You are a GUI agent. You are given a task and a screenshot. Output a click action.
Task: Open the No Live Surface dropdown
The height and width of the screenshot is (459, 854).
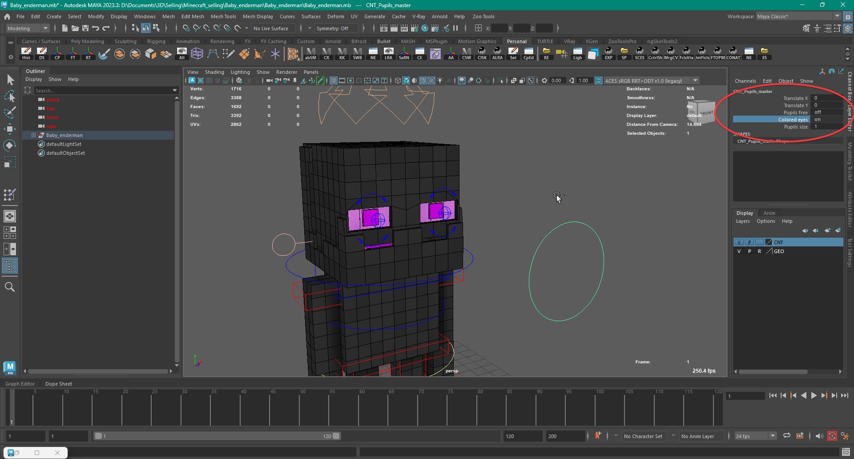273,28
